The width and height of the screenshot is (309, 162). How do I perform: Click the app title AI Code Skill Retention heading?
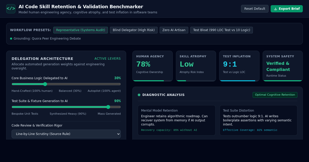[81, 7]
